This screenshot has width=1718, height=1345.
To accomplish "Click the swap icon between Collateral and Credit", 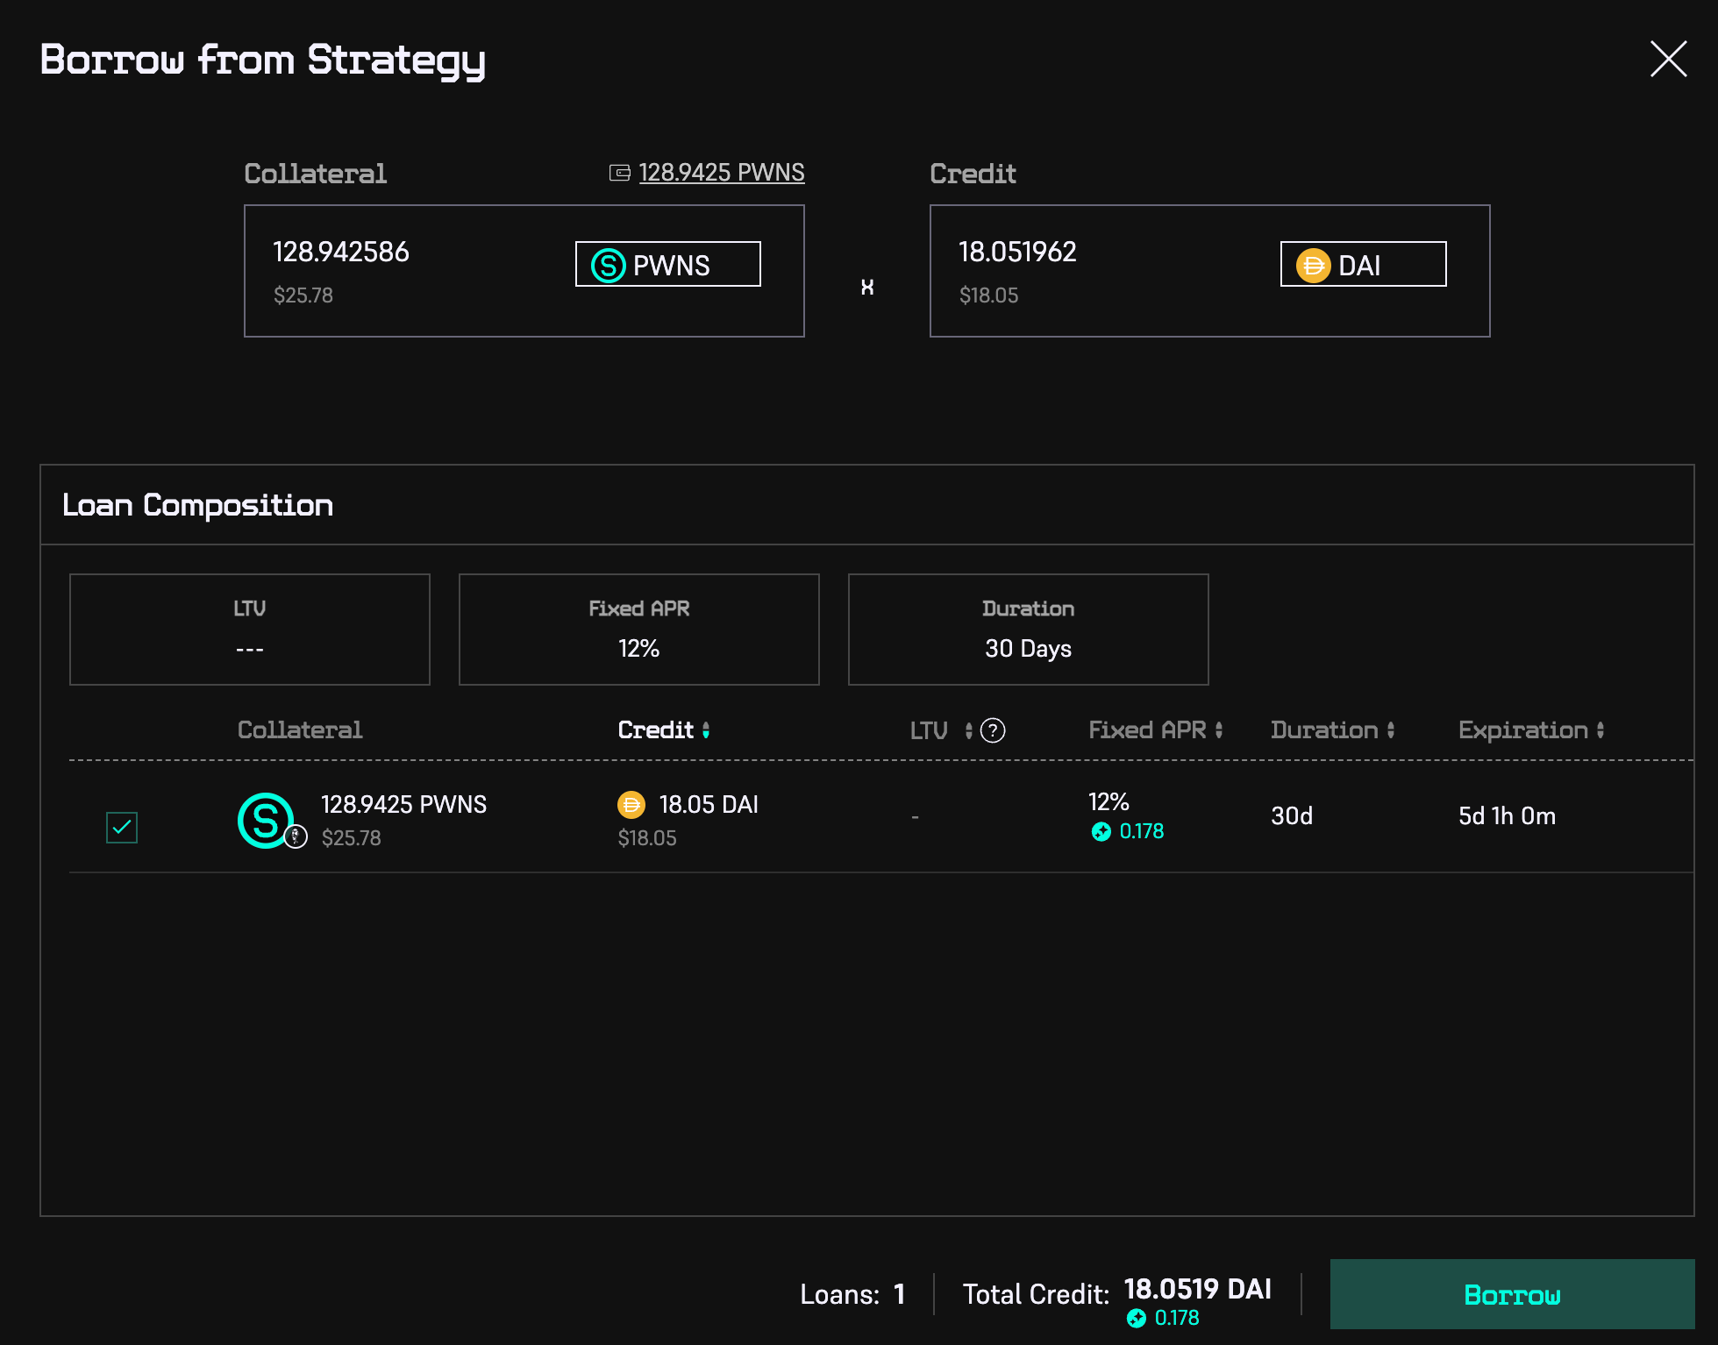I will click(866, 287).
